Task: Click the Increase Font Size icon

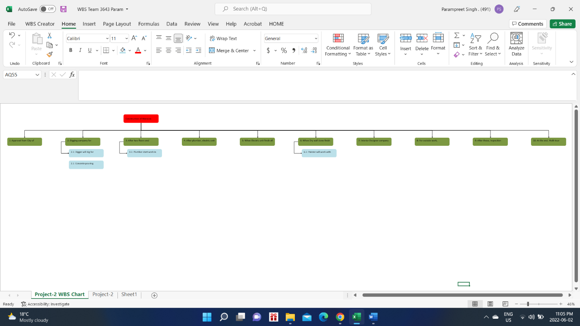Action: pos(134,38)
